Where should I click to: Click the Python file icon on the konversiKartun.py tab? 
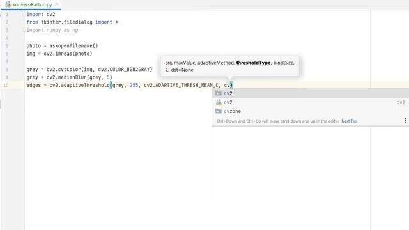coord(8,4)
